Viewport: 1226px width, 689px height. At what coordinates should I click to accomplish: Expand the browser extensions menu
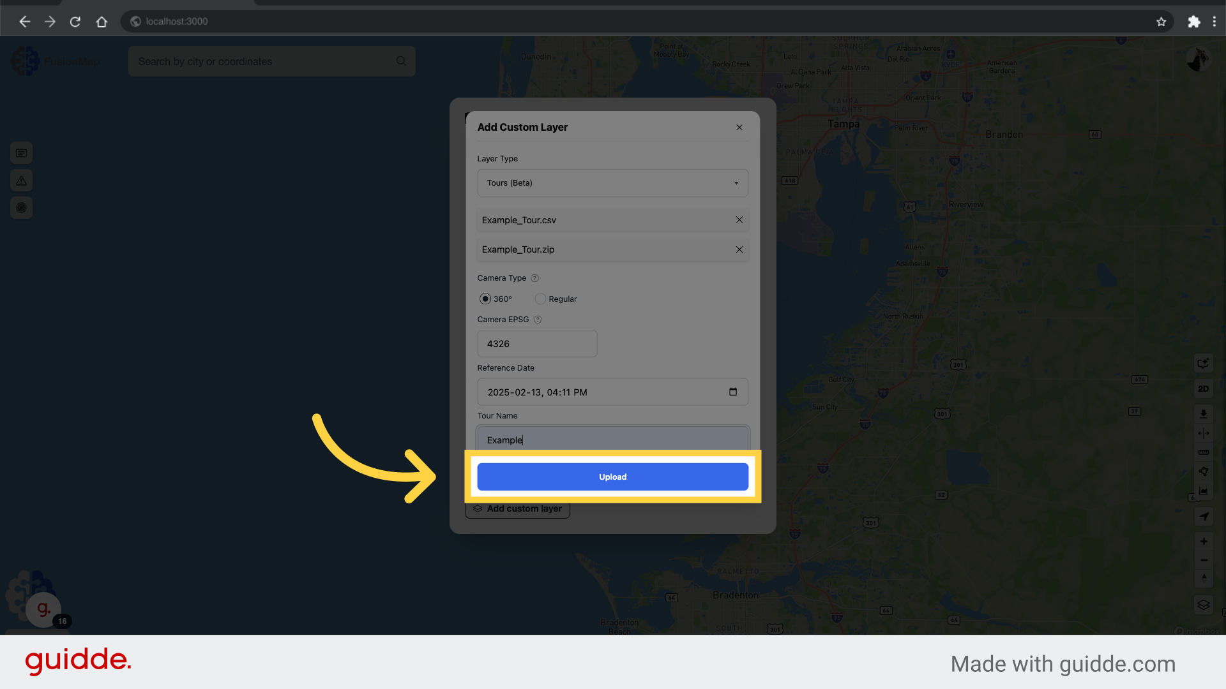coord(1194,21)
